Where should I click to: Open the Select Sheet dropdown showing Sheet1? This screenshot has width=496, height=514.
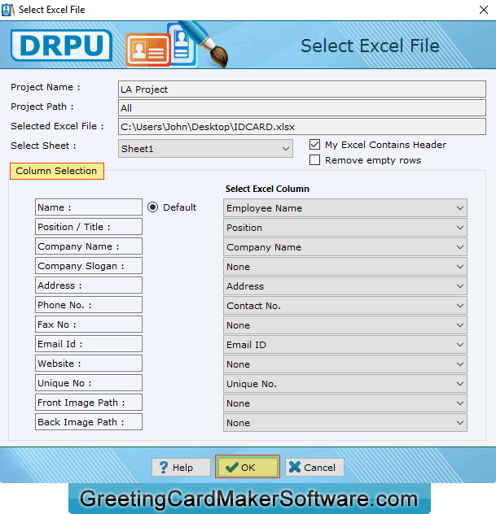(205, 149)
